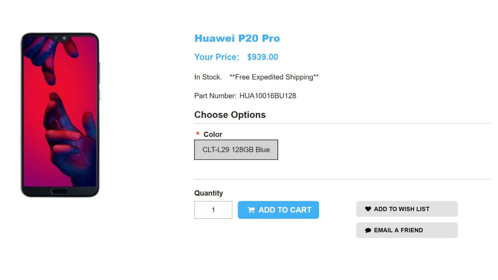The height and width of the screenshot is (280, 498).
Task: Click the Free Expedited Shipping text
Action: coord(274,77)
